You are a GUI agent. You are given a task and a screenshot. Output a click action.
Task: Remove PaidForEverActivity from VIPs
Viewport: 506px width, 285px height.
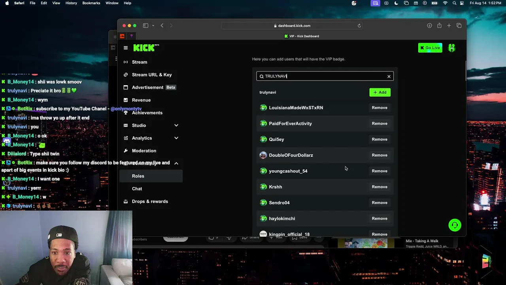coord(379,123)
